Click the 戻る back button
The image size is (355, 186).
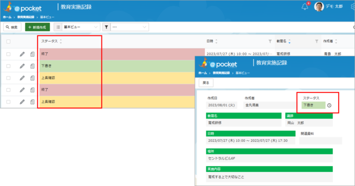tap(206, 83)
